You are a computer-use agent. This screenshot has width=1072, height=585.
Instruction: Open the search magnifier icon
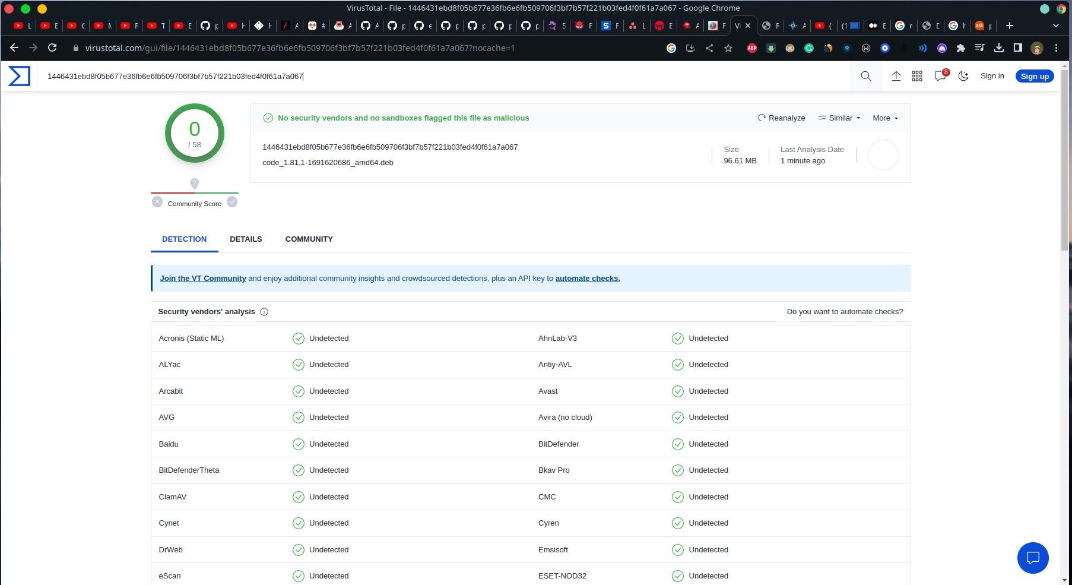coord(866,76)
